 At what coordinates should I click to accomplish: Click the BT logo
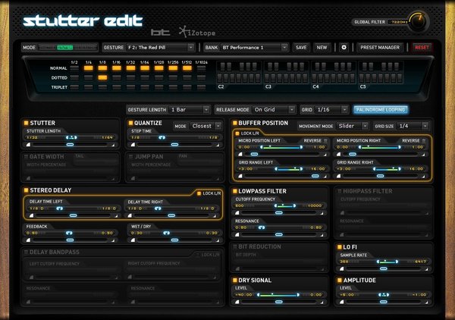point(160,32)
